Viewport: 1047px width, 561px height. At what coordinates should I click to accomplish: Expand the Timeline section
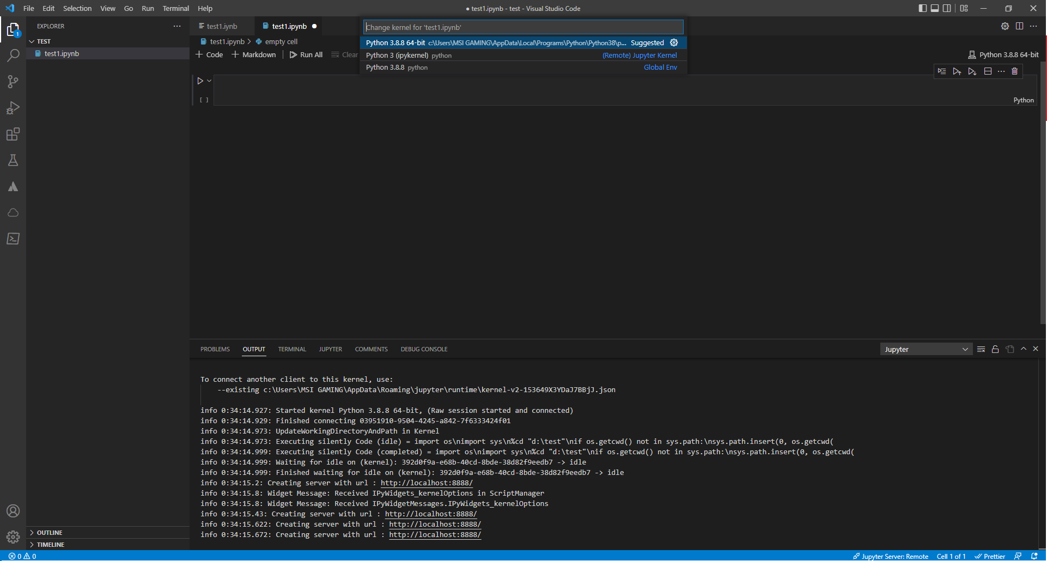[50, 544]
